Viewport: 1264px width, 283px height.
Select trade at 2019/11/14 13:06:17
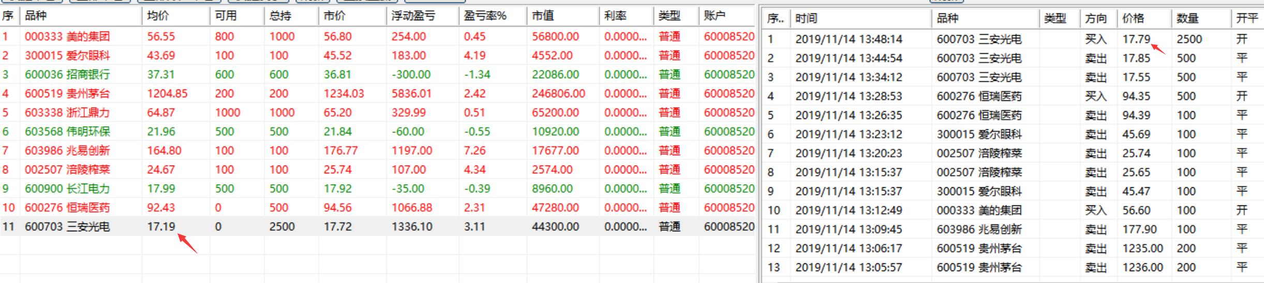[x=1013, y=248]
